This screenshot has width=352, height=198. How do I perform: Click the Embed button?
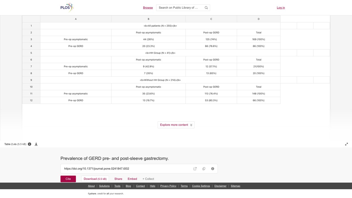(132, 179)
